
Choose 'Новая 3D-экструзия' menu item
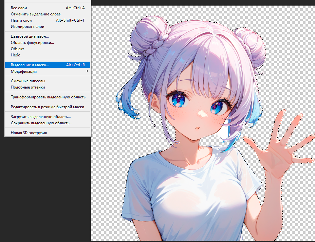click(47, 133)
